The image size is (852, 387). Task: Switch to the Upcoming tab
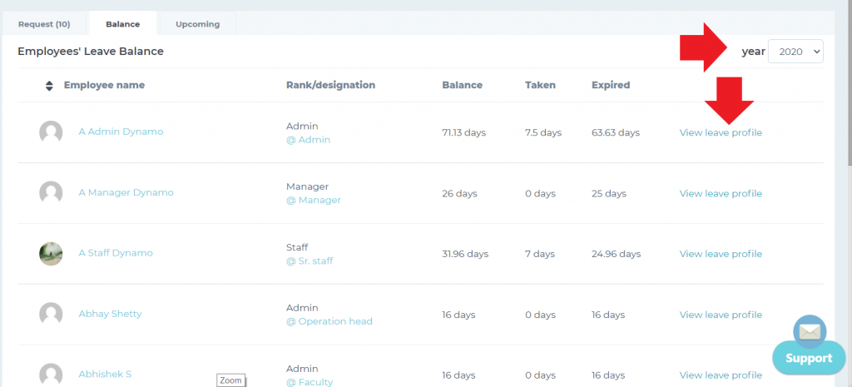(197, 24)
